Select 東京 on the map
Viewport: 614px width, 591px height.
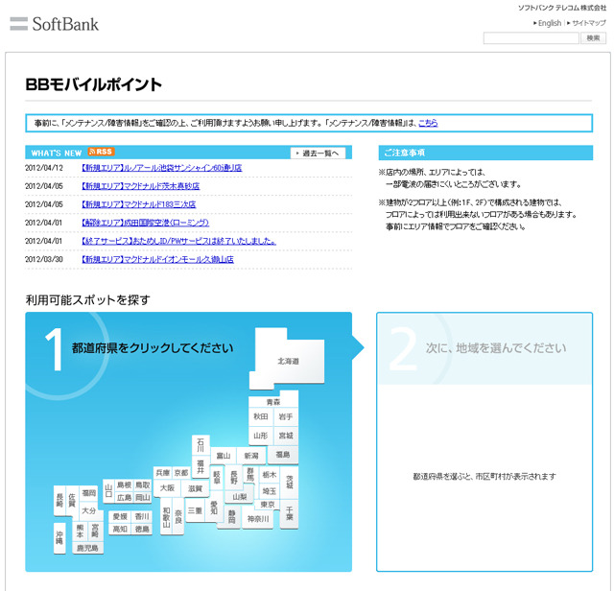coord(268,505)
